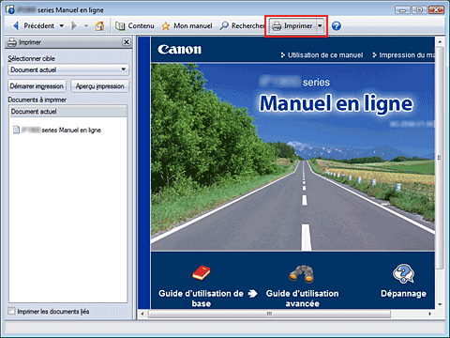Viewport: 450px width, 338px height.
Task: Click the Démarrer impression button
Action: tap(37, 86)
